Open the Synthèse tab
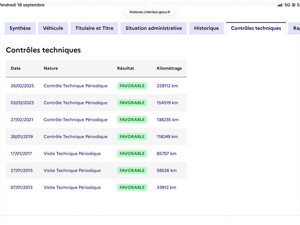This screenshot has width=300, height=225. tap(20, 28)
